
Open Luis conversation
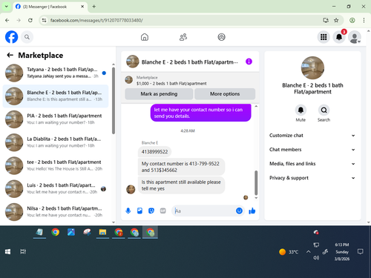click(56, 188)
